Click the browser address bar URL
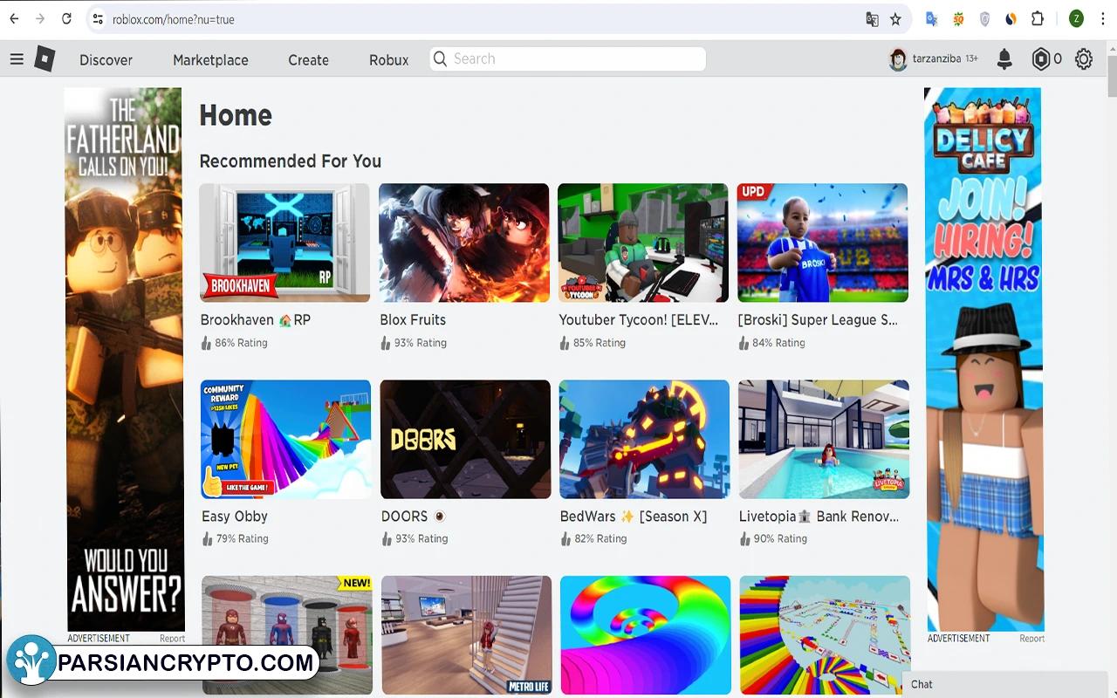Viewport: 1117px width, 698px height. 174,19
